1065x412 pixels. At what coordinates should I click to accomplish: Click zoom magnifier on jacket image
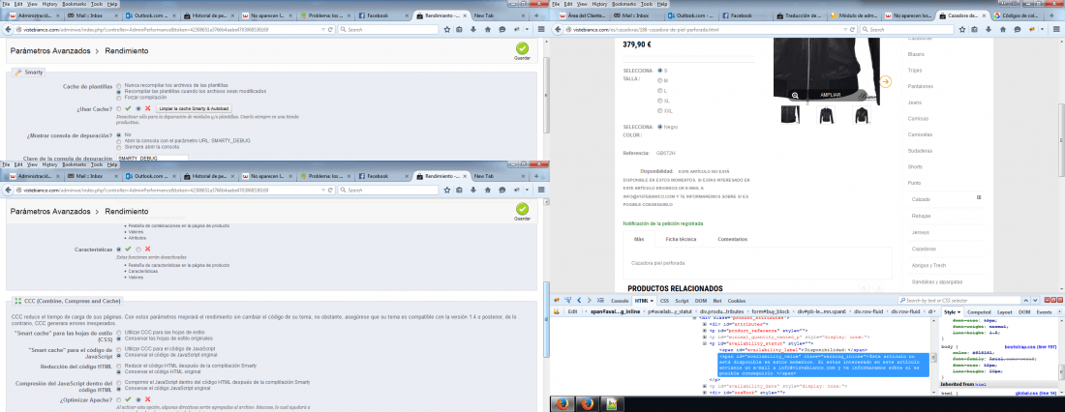click(794, 95)
